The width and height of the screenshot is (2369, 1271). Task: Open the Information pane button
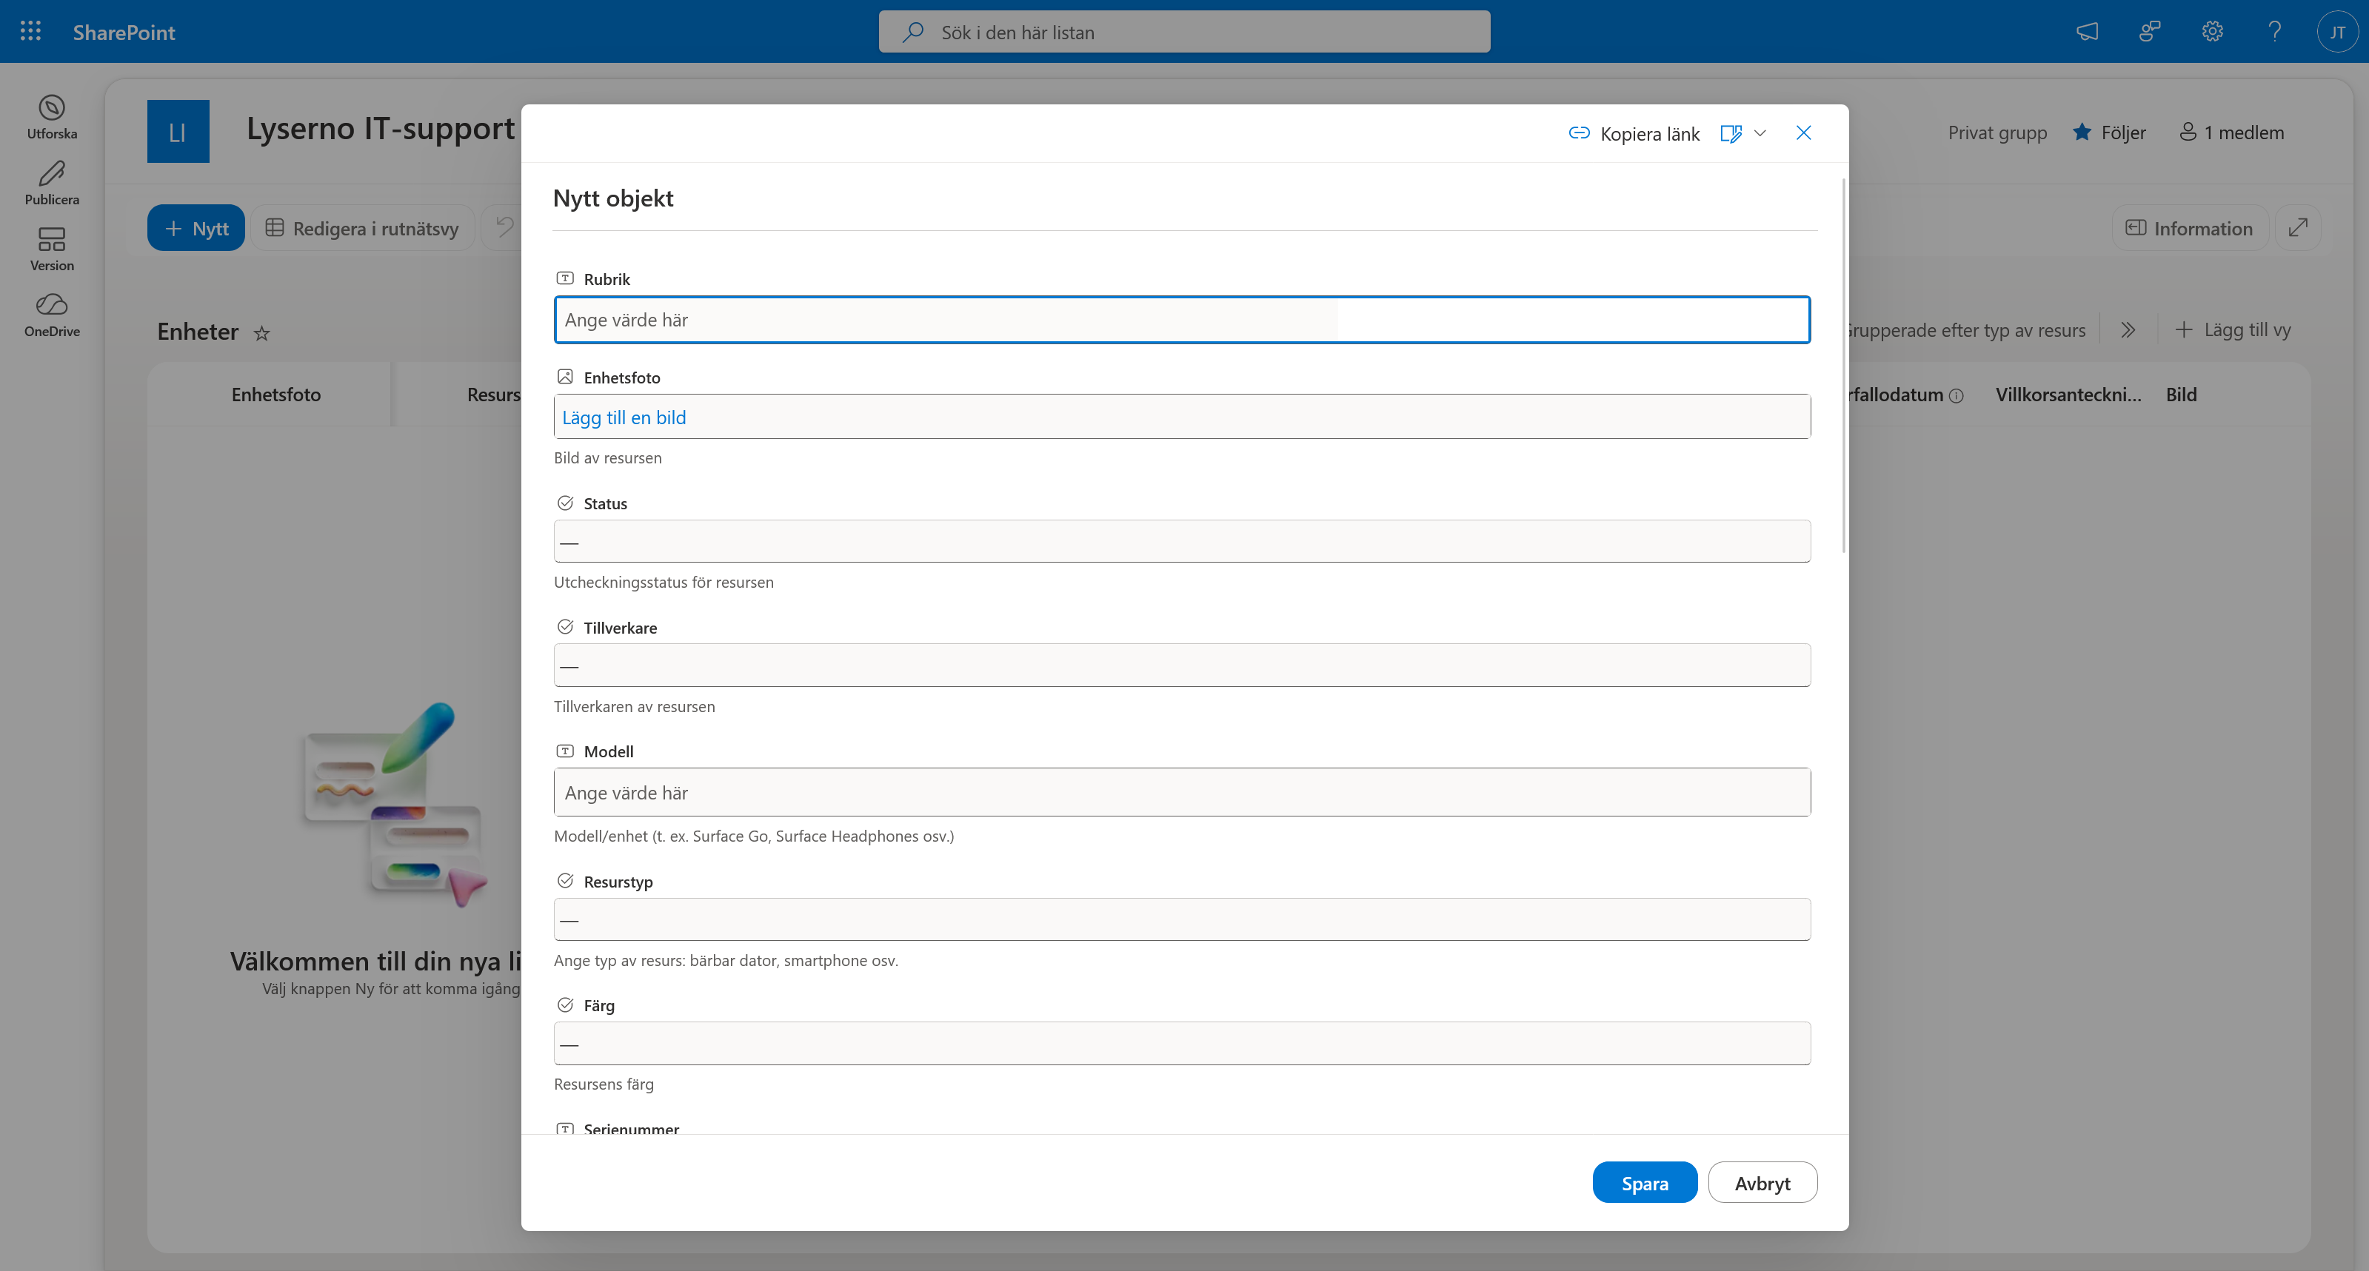point(2190,228)
